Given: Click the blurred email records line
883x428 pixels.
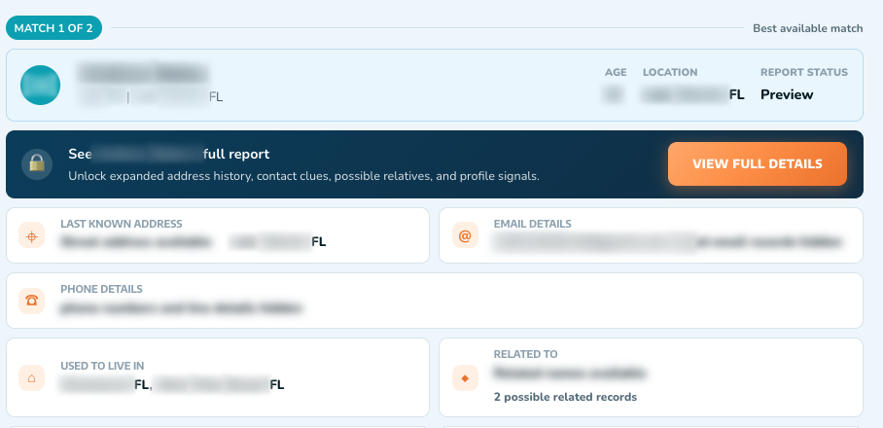Looking at the screenshot, I should (668, 243).
